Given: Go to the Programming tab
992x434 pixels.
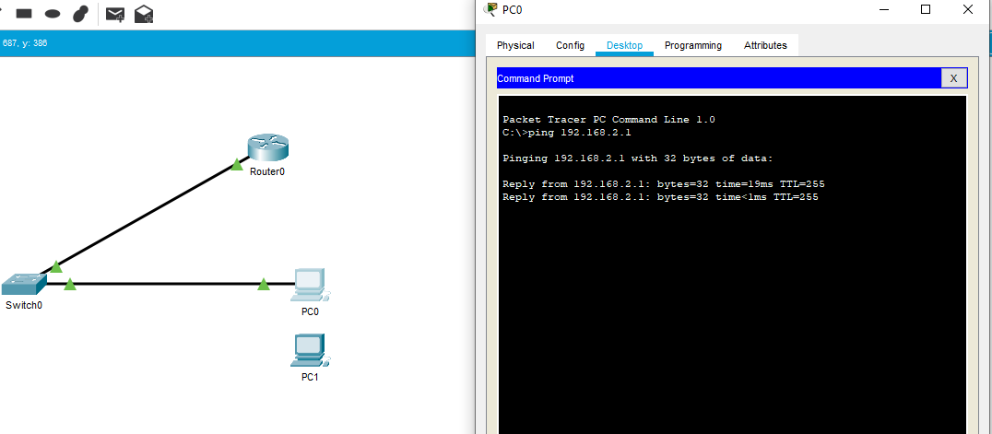Looking at the screenshot, I should coord(692,45).
